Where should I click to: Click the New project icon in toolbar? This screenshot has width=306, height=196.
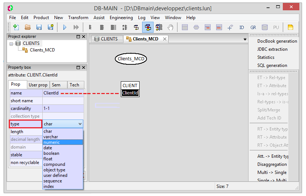[16, 27]
